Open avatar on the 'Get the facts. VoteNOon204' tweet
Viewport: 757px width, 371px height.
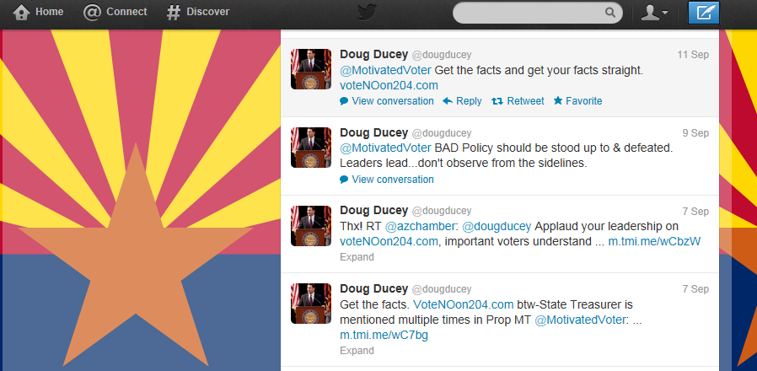[x=311, y=304]
